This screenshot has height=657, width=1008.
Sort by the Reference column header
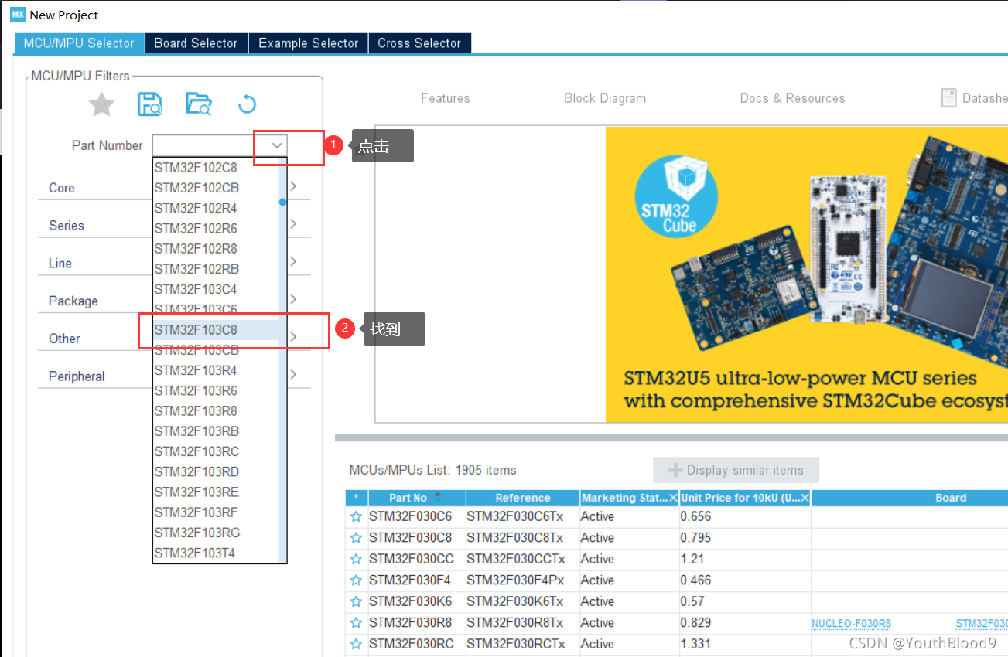523,498
